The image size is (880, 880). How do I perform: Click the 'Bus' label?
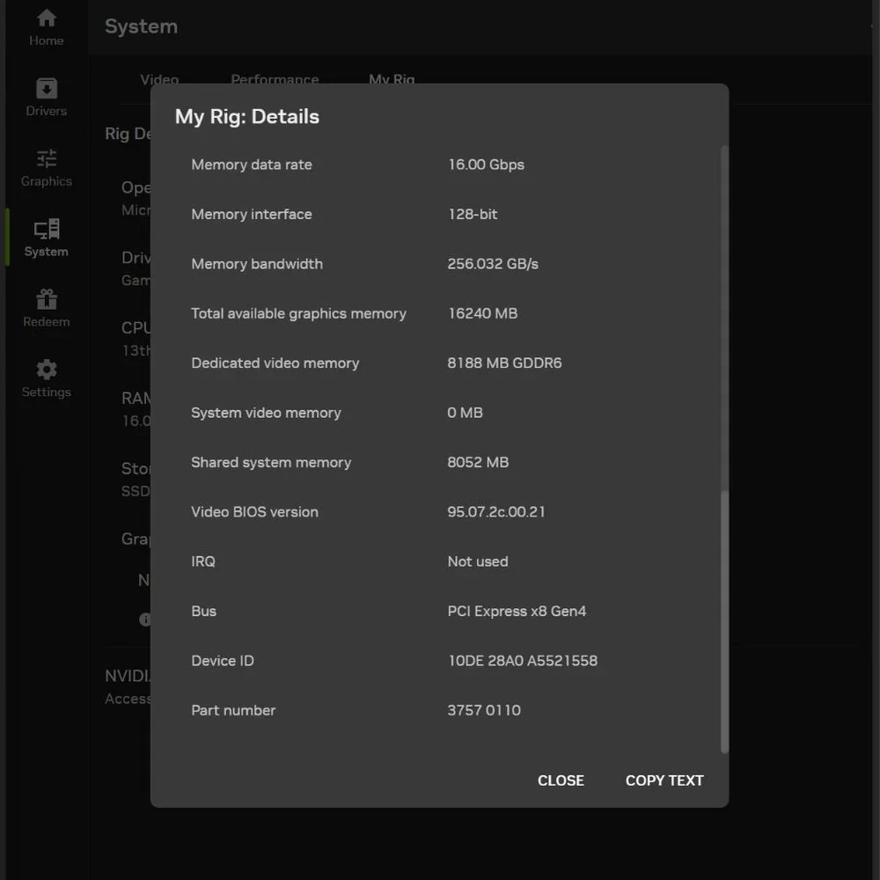pyautogui.click(x=204, y=611)
